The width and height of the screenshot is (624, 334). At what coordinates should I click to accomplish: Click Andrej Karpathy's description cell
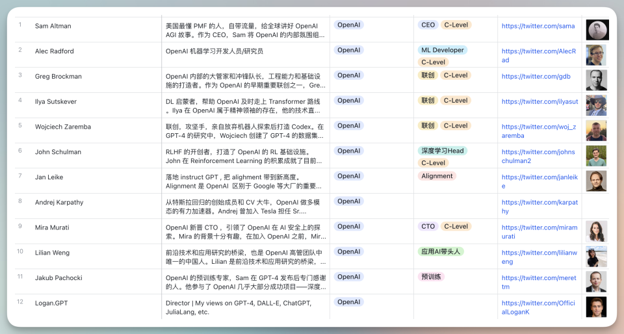point(246,206)
